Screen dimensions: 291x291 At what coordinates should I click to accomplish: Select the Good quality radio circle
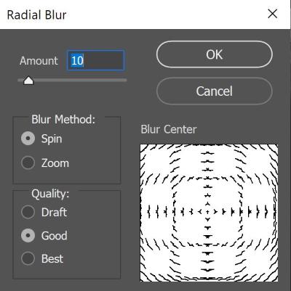28,235
